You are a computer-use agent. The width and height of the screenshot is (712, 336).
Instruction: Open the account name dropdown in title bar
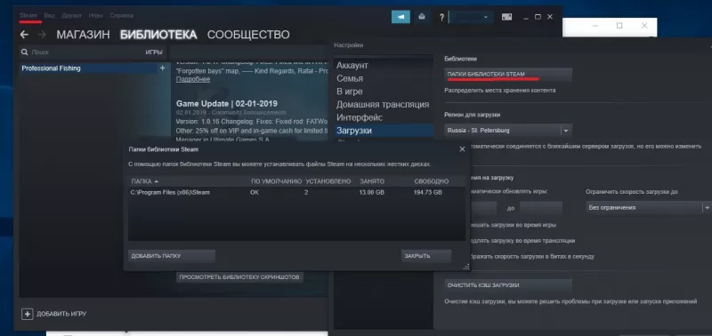point(471,17)
